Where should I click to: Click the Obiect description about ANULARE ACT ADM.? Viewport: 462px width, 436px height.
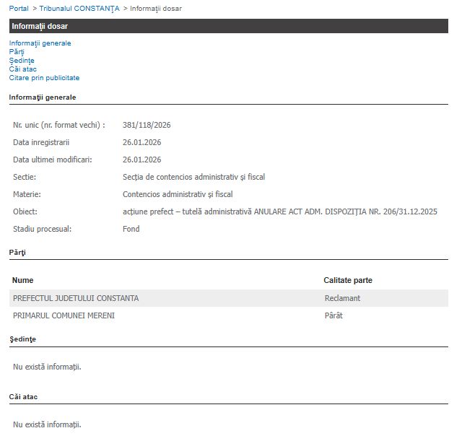pyautogui.click(x=280, y=212)
